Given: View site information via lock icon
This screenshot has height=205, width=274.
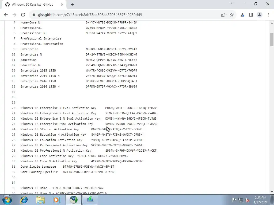Looking at the screenshot, I should coord(34,15).
